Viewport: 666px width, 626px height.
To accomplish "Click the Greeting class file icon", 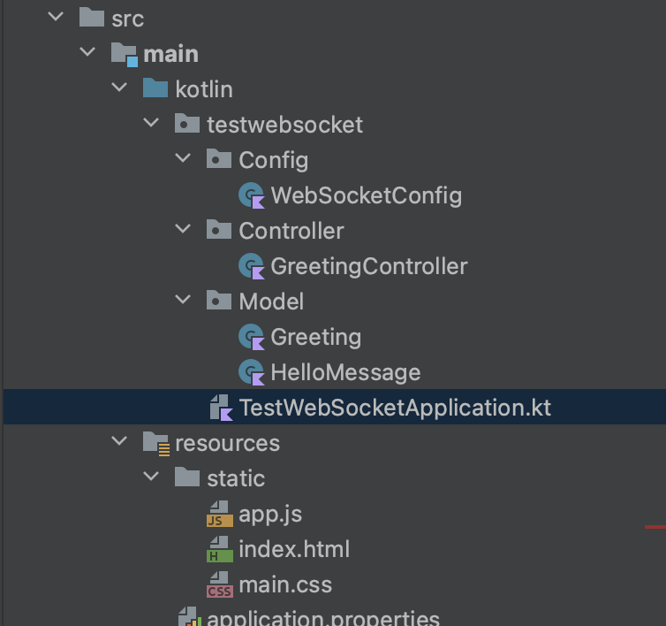I will 252,337.
